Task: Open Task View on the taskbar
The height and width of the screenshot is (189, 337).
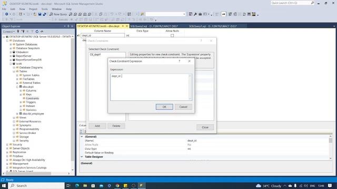Action: point(68,185)
